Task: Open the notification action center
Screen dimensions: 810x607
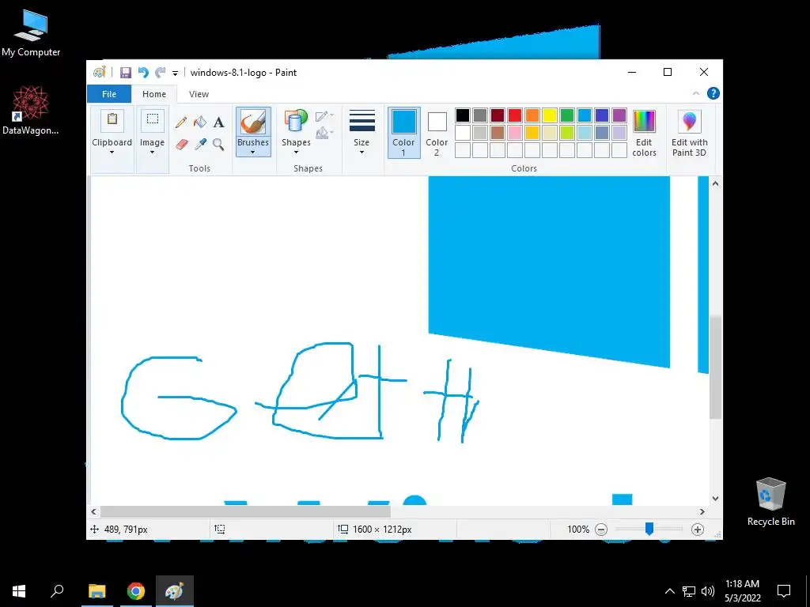Action: [784, 591]
